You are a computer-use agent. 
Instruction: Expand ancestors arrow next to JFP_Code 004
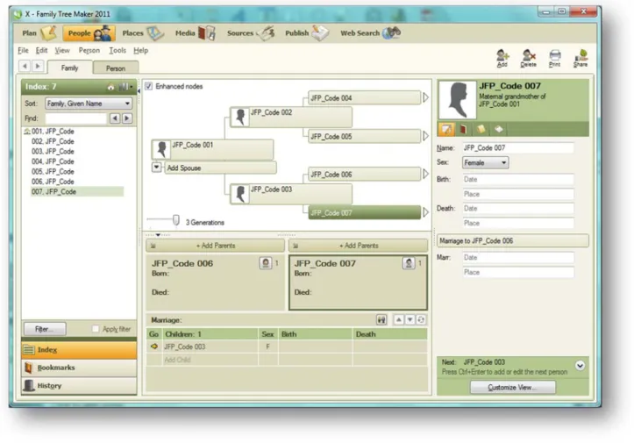425,97
